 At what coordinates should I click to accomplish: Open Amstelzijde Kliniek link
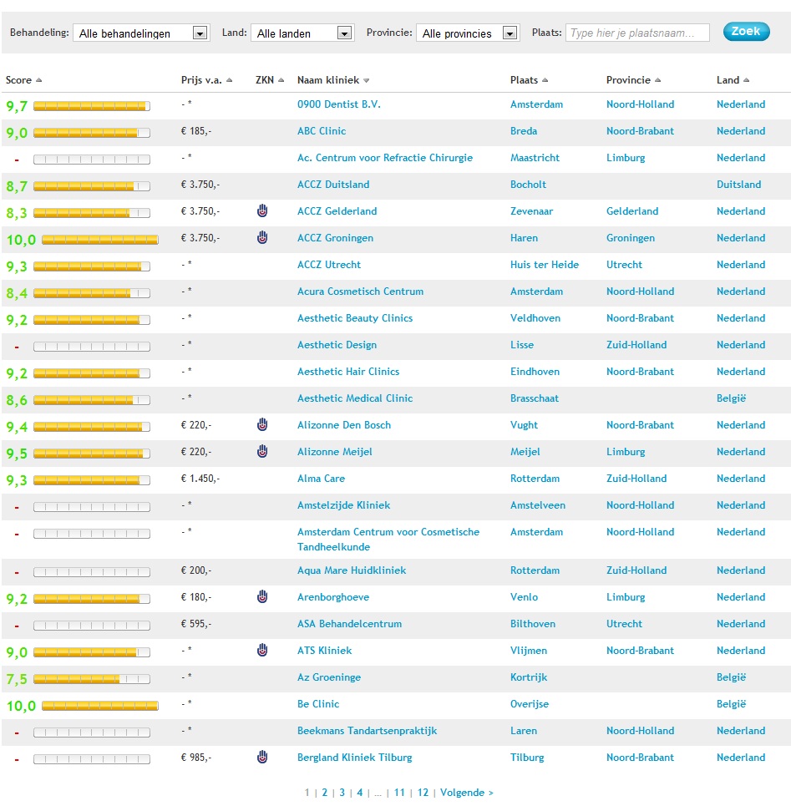[x=343, y=505]
